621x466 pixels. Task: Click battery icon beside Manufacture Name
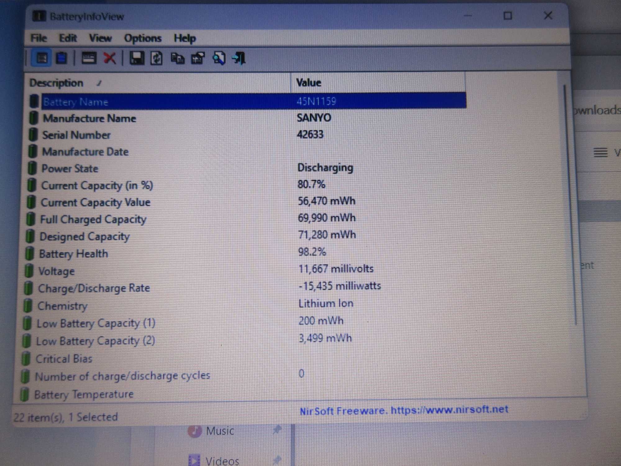click(33, 118)
